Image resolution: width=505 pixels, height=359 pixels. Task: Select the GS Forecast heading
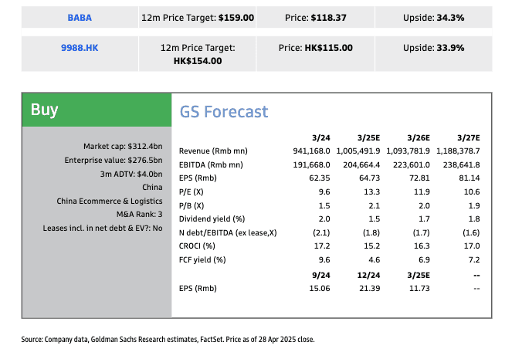pos(224,112)
